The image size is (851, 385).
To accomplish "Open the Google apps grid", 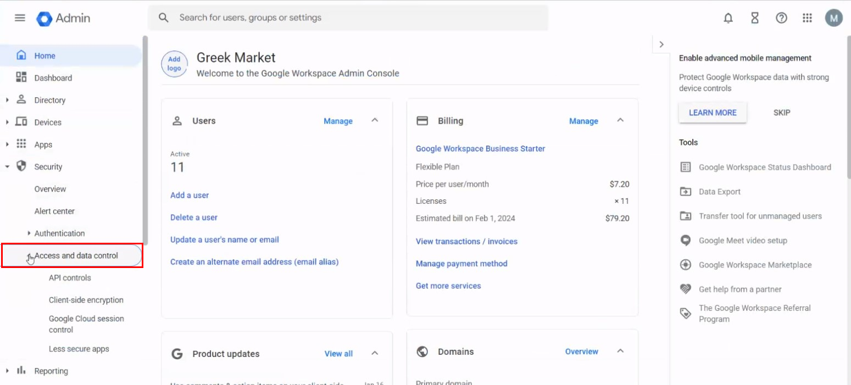I will point(806,18).
